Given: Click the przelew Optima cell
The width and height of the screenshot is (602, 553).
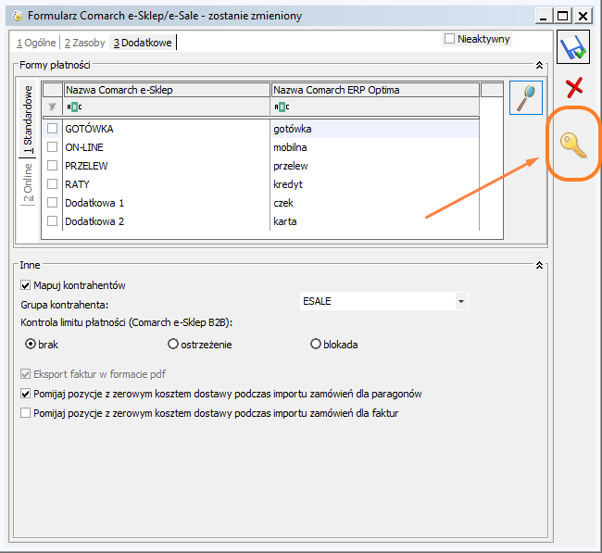Looking at the screenshot, I should 375,166.
